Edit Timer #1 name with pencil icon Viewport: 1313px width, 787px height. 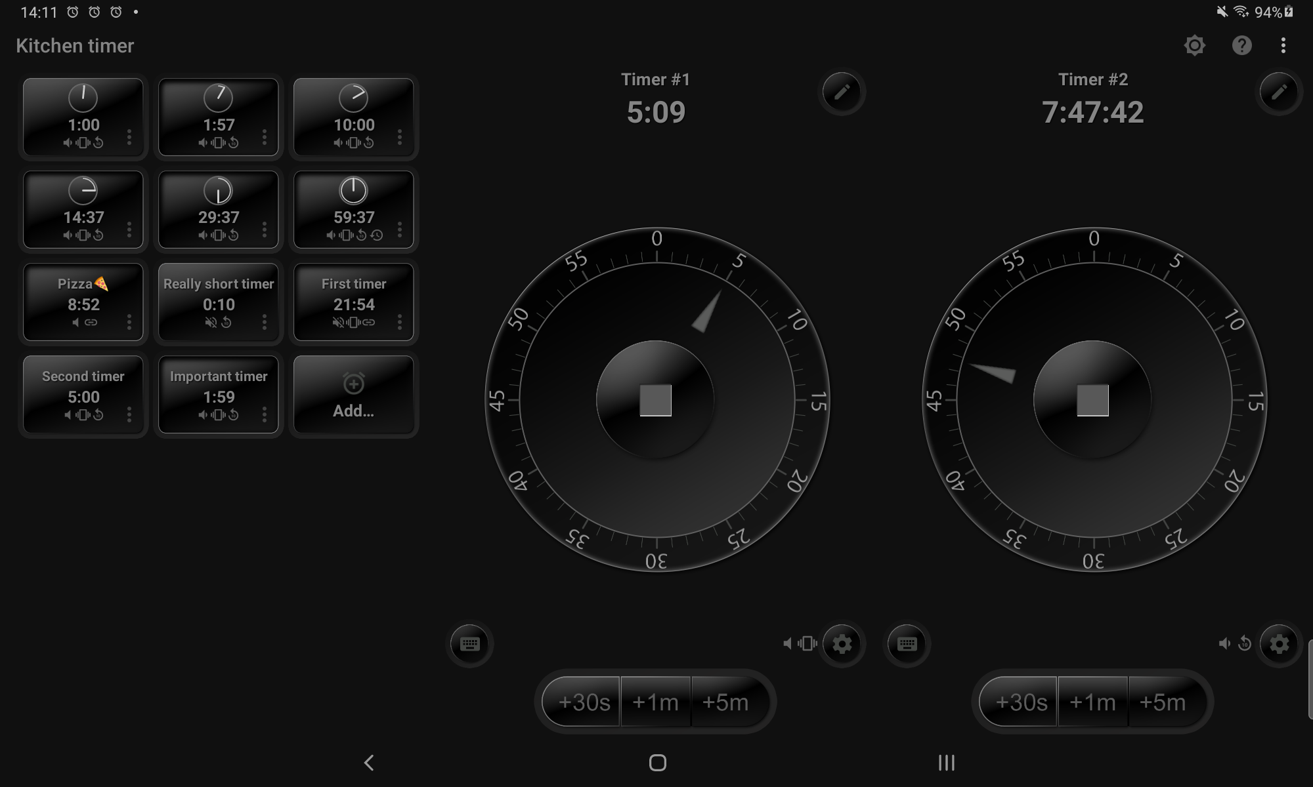click(842, 92)
